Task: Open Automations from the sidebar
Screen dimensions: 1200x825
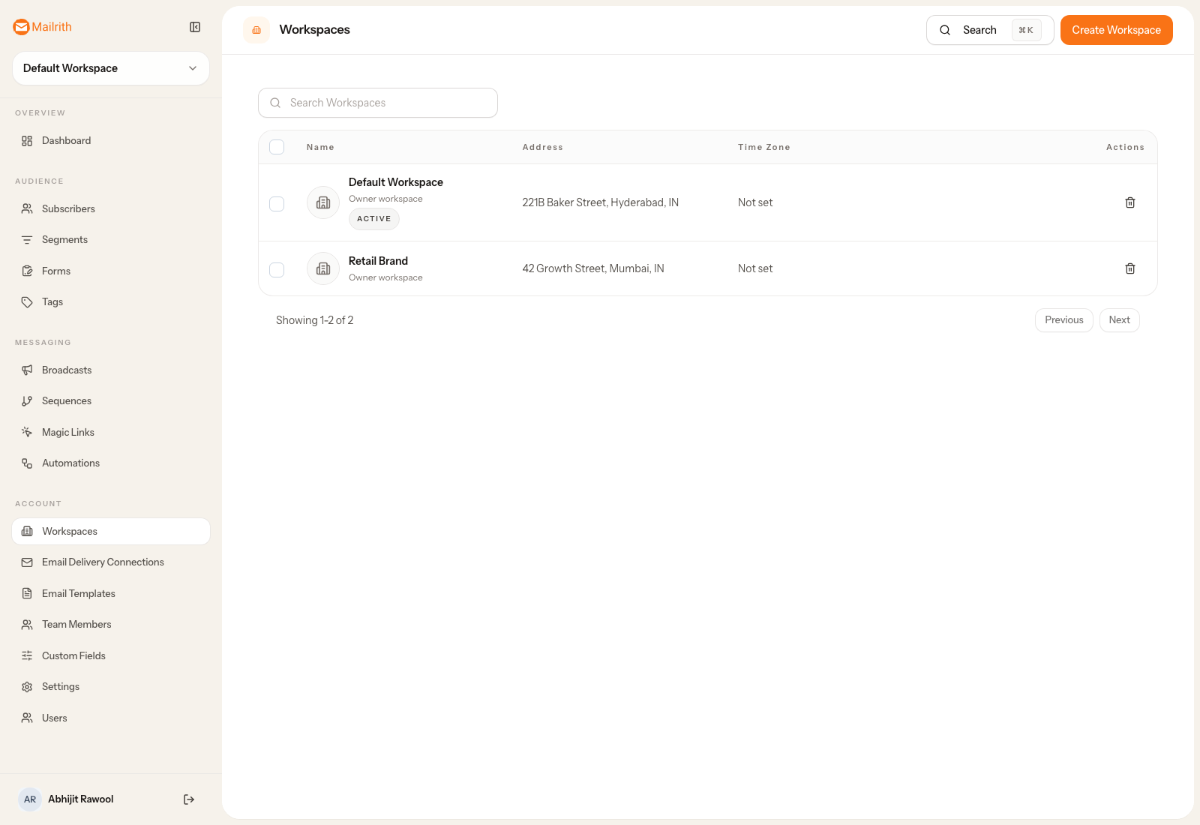Action: coord(70,463)
